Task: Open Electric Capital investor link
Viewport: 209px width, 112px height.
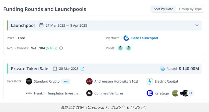Action: pyautogui.click(x=166, y=81)
